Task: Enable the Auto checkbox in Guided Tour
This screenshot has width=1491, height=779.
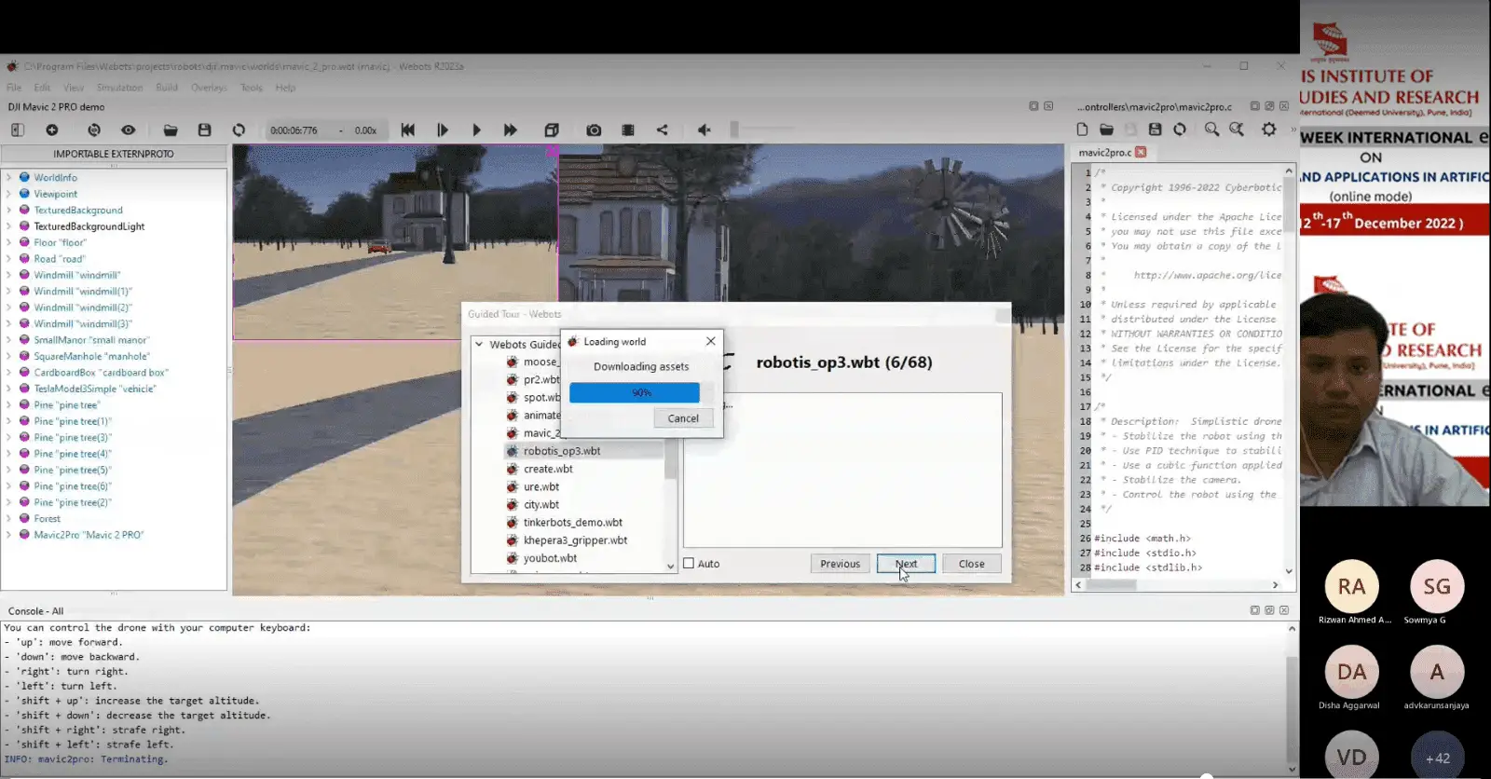Action: click(x=689, y=563)
